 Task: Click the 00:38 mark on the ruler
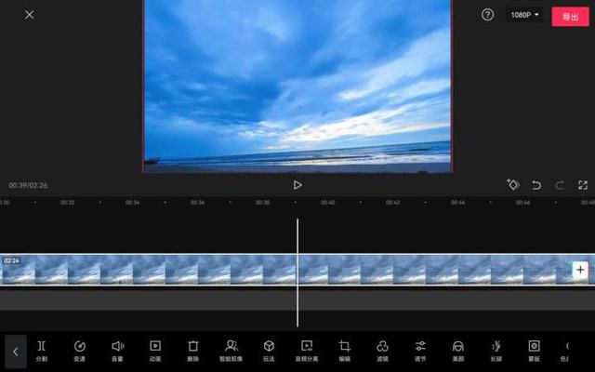[x=262, y=203]
